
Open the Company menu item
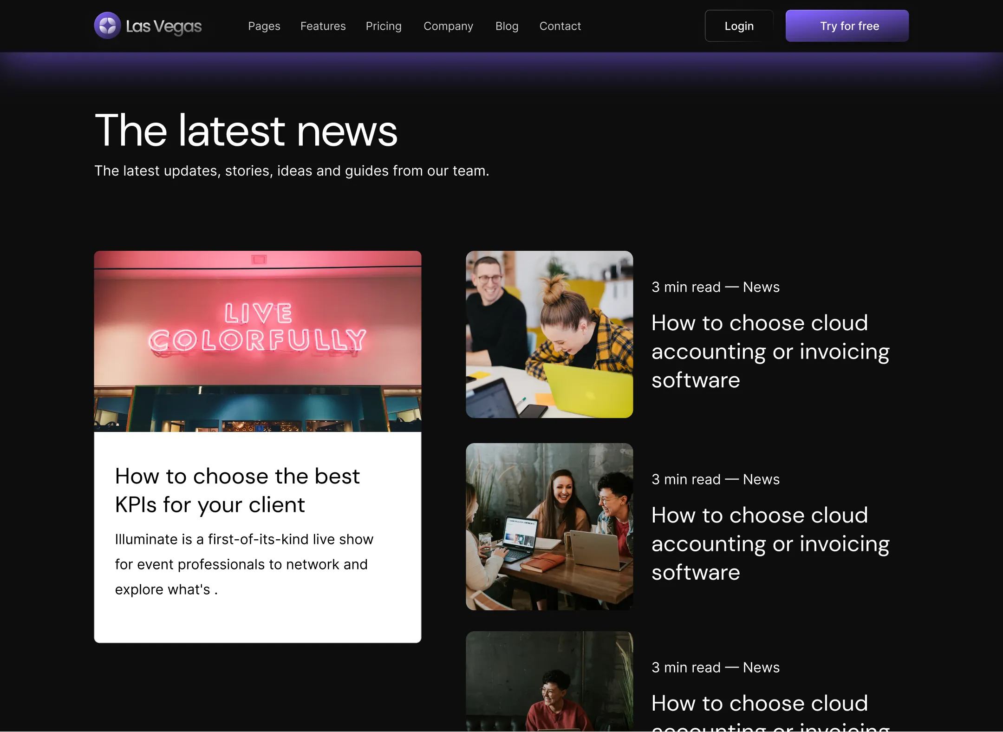pos(448,26)
